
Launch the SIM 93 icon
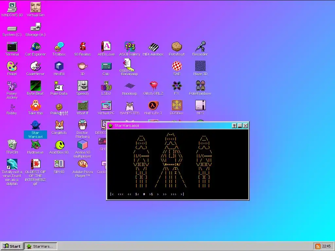tap(59, 166)
